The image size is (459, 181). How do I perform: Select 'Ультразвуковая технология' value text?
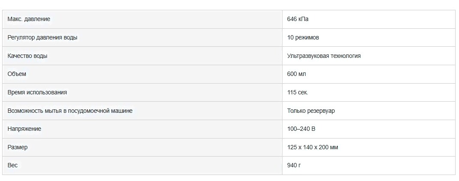coord(324,56)
